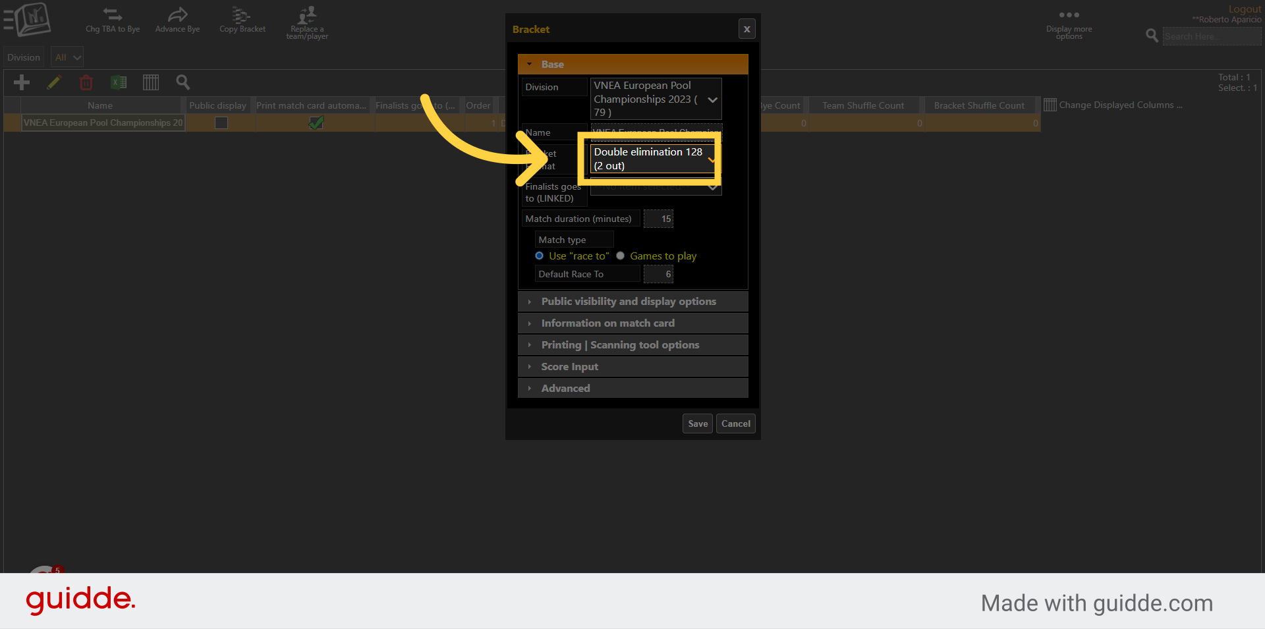Click the Match duration minutes field
1265x629 pixels.
[x=658, y=219]
